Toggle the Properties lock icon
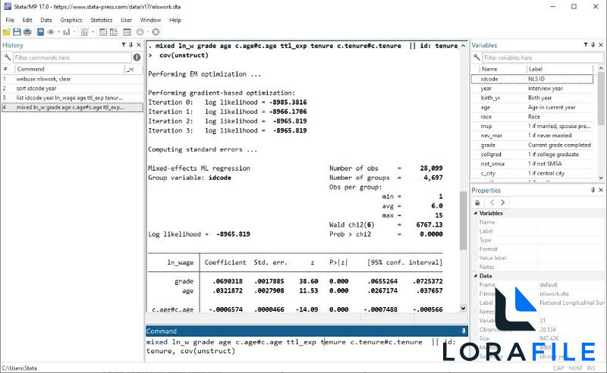 pos(477,202)
